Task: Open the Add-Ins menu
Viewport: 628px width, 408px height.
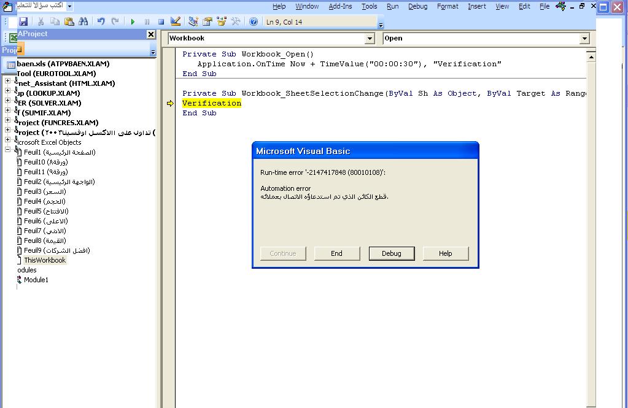Action: click(341, 6)
